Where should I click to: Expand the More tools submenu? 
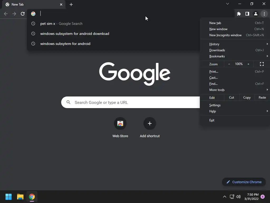point(235,90)
